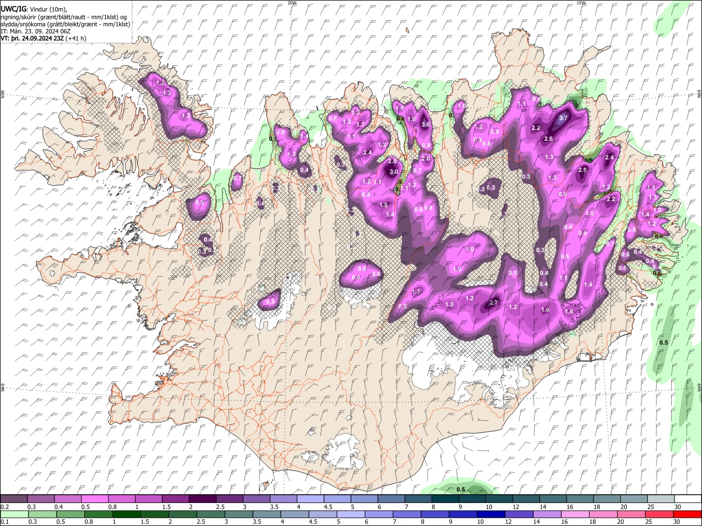Click the 3.6 snowfall value on the map
The height and width of the screenshot is (526, 702).
(425, 124)
